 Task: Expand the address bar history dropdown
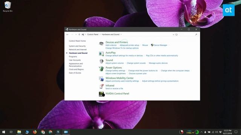pos(173,34)
